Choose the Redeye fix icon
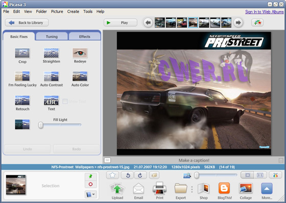This screenshot has height=203, width=286. 80,53
